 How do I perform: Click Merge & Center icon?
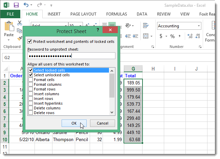(x=146, y=36)
